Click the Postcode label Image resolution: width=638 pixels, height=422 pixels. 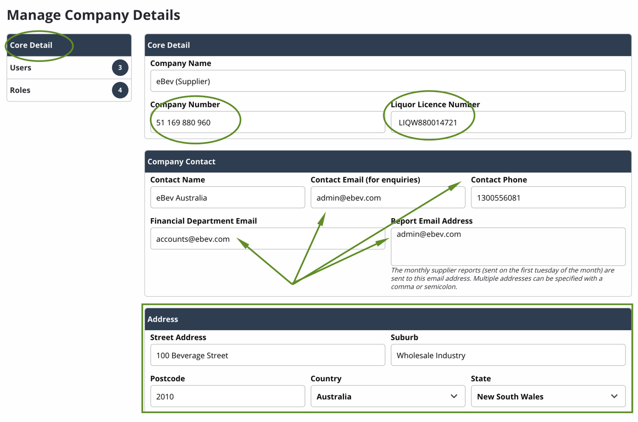pos(168,378)
